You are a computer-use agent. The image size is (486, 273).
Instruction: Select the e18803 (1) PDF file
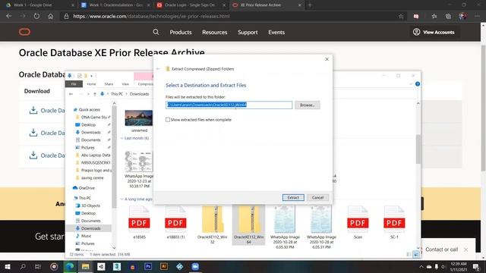coord(175,222)
